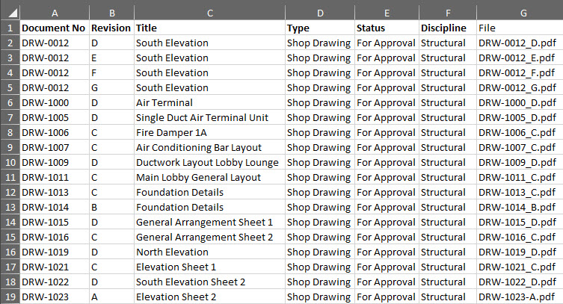Select column G header

523,13
